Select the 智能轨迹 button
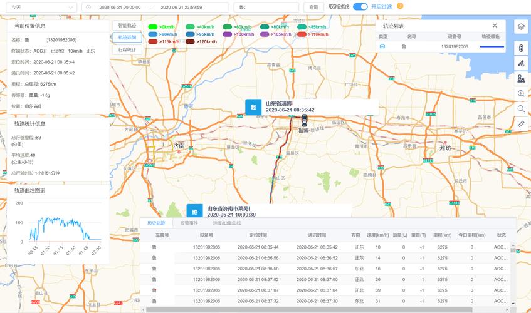This screenshot has width=531, height=313. (x=127, y=25)
